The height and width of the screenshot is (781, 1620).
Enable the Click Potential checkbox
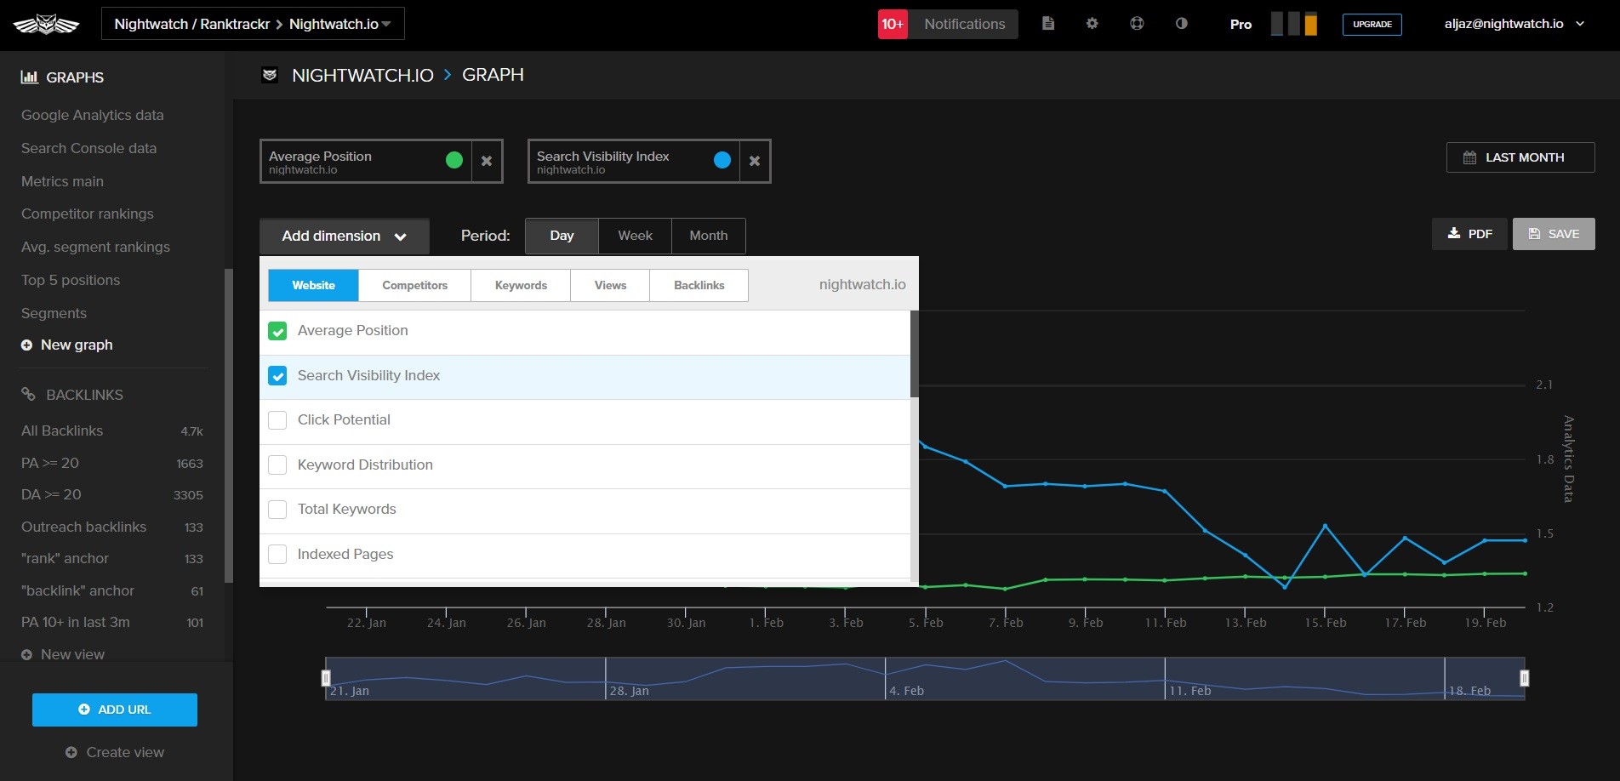(x=277, y=420)
